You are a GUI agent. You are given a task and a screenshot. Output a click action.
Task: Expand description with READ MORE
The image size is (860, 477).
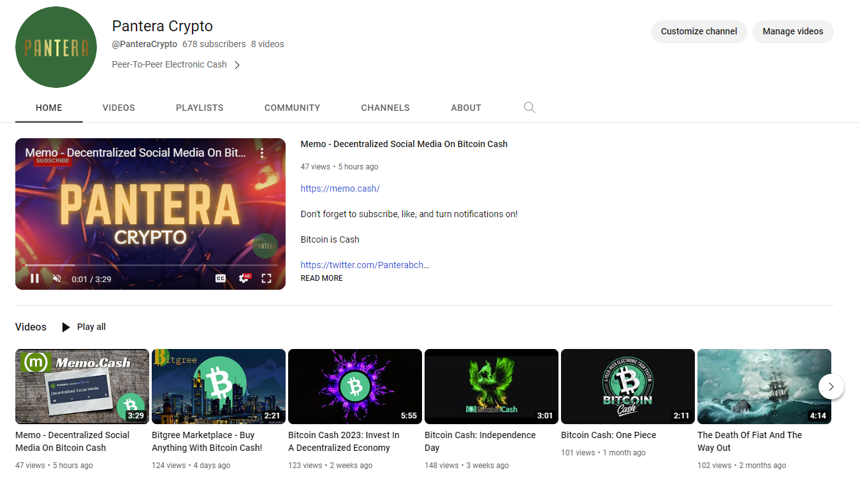click(x=322, y=278)
